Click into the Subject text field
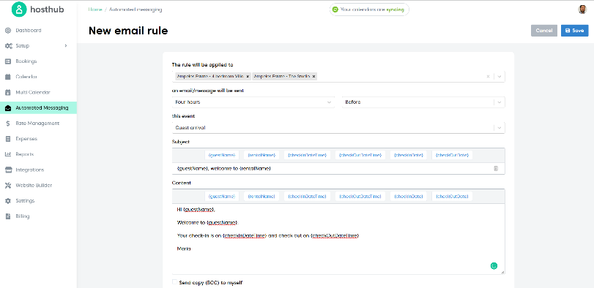 338,169
